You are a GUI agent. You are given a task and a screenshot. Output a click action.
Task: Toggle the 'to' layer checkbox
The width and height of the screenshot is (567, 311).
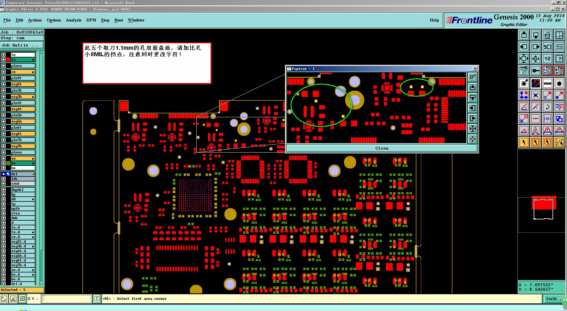point(4,55)
